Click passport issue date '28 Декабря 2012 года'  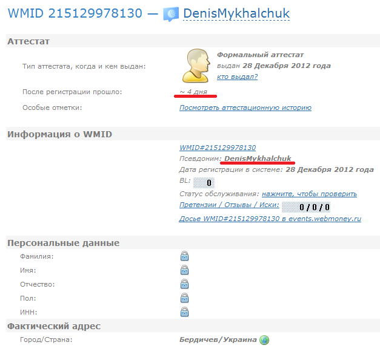[x=287, y=66]
